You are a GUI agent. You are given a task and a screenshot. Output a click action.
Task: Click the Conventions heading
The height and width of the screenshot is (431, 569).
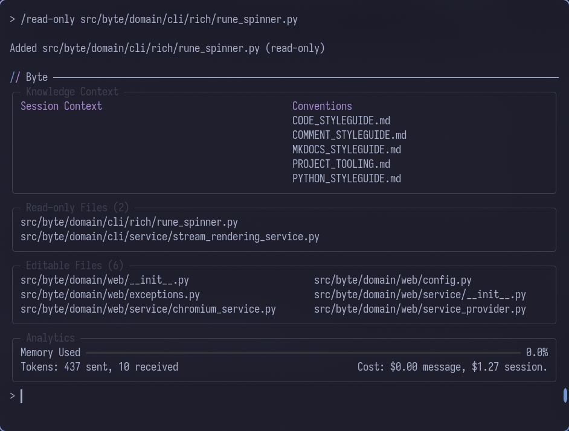(322, 106)
